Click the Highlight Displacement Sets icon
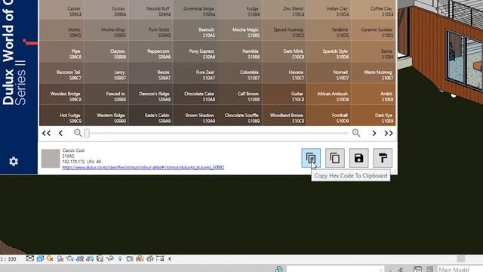Viewport: 483px width, 272px height. pyautogui.click(x=150, y=258)
